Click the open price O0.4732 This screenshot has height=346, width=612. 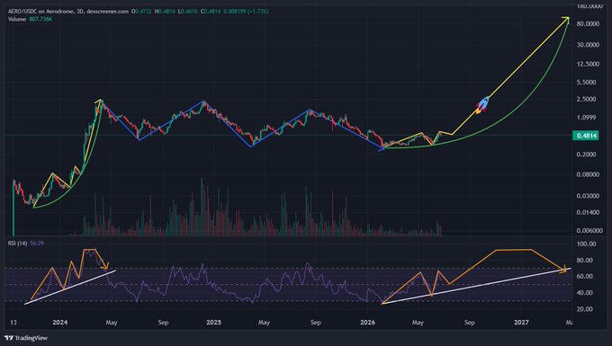[x=141, y=12]
